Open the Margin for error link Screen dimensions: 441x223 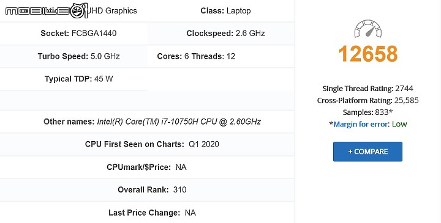click(361, 124)
